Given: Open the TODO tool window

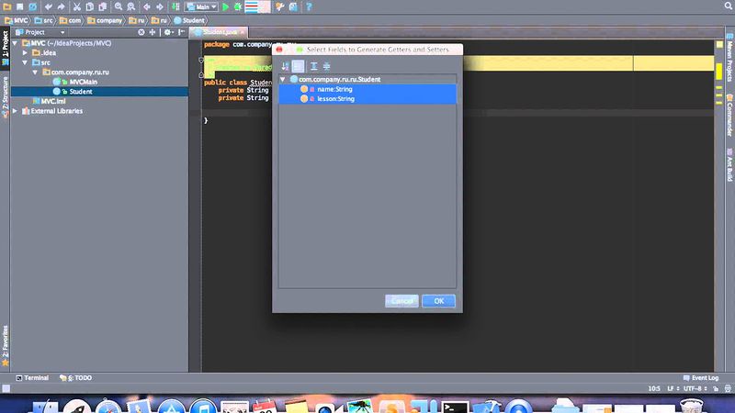Looking at the screenshot, I should [75, 378].
